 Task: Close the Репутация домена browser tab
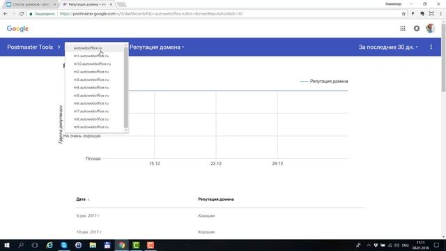point(111,4)
